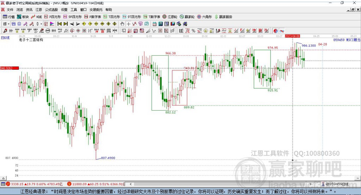Viewport: 361px width, 195px height.
Task: Open the 板块 sector view
Action: [23, 17]
